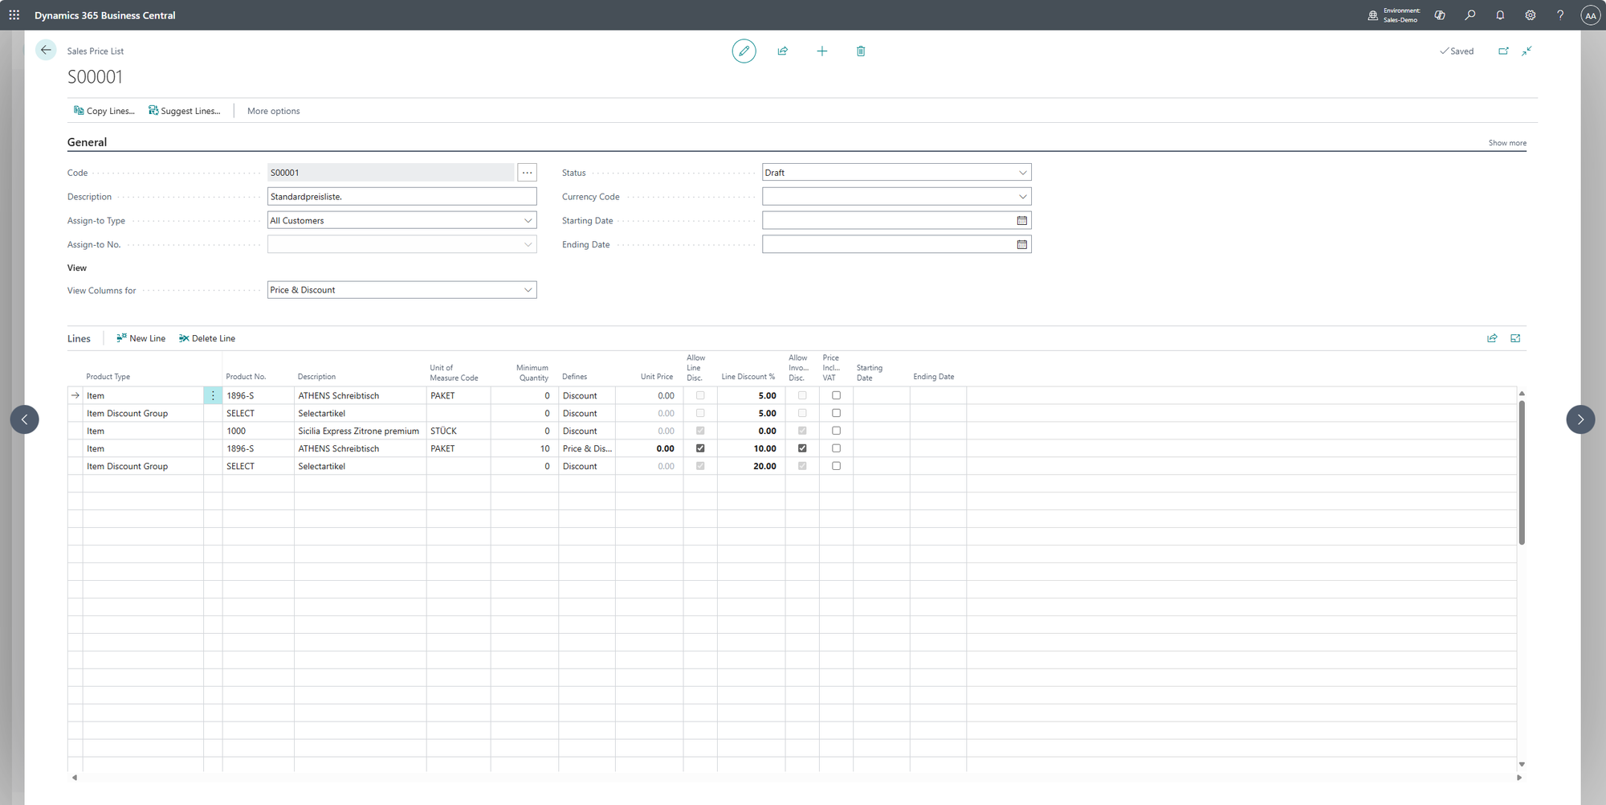This screenshot has height=805, width=1606.
Task: Click the plus icon to create new
Action: 821,51
